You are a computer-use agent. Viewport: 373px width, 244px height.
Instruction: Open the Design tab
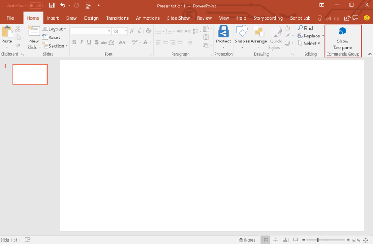[x=91, y=18]
